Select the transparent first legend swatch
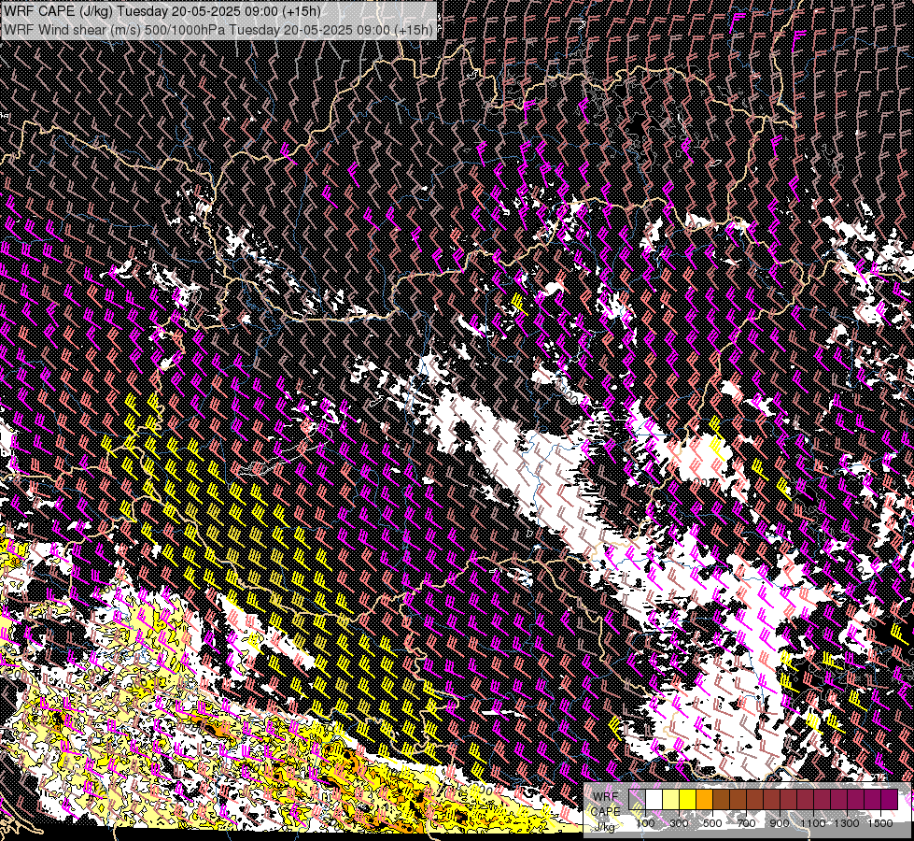 click(x=637, y=799)
